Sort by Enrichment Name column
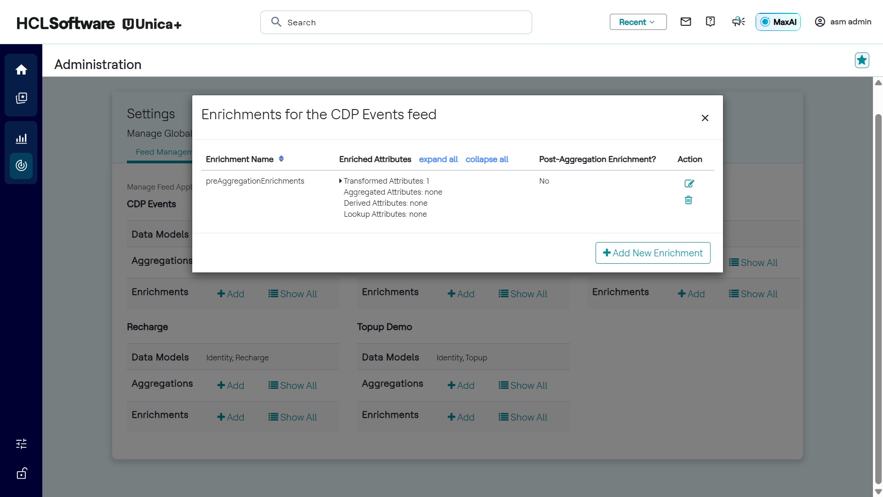883x497 pixels. [281, 159]
